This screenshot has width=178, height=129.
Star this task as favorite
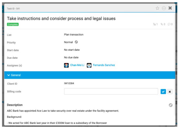[x=157, y=8]
